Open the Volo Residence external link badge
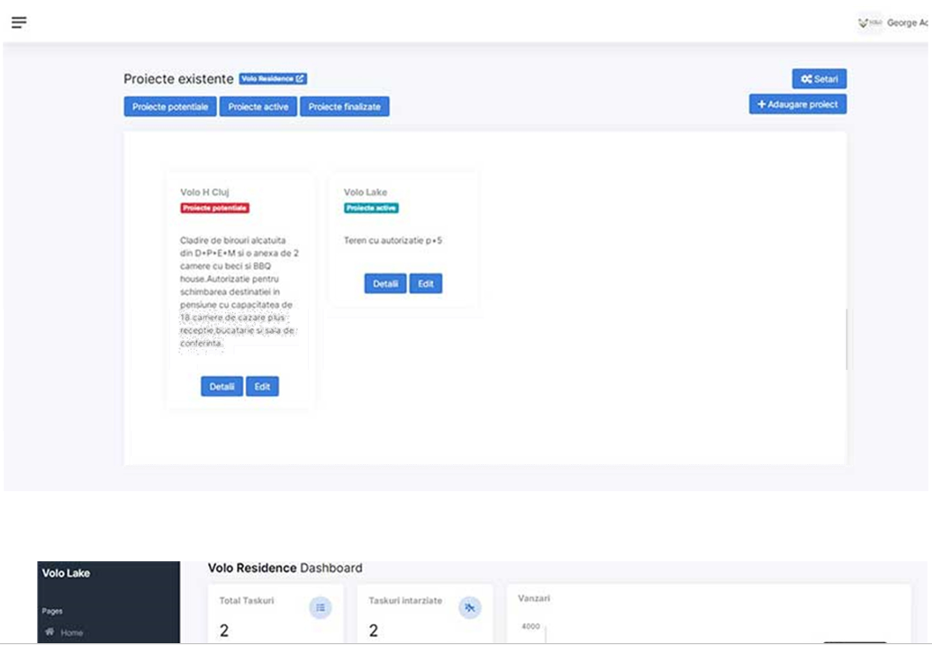The height and width of the screenshot is (645, 932). click(x=273, y=78)
